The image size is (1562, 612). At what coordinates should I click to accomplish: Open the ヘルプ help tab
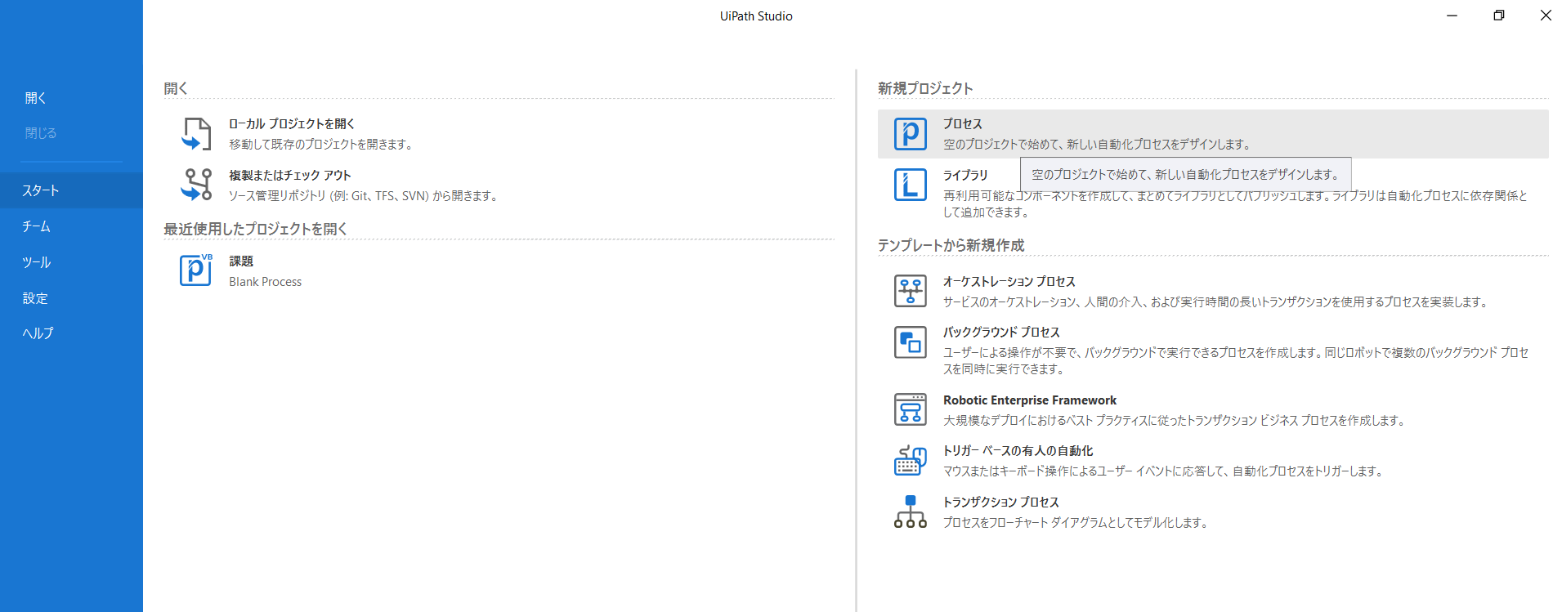tap(71, 333)
